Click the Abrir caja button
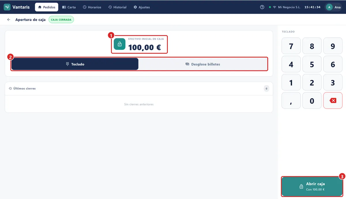Screen dimensions: 346x199 (x=312, y=186)
